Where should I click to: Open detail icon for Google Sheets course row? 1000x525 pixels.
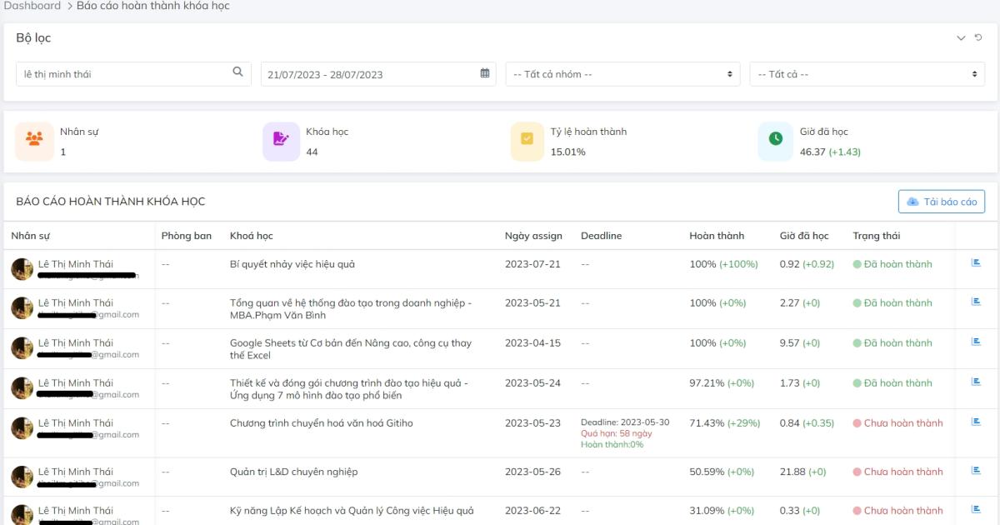pos(976,342)
